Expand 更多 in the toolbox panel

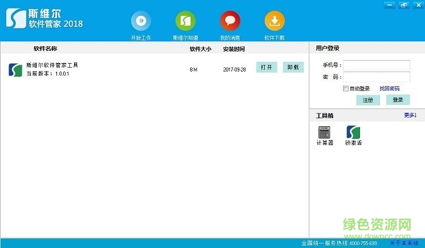[410, 115]
